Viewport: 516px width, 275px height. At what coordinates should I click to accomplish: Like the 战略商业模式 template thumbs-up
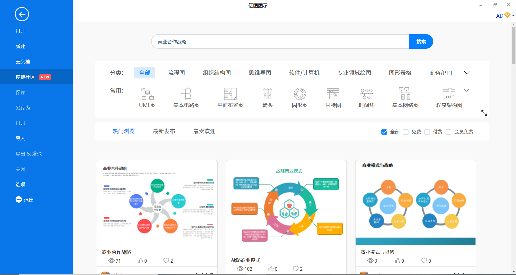(271, 269)
